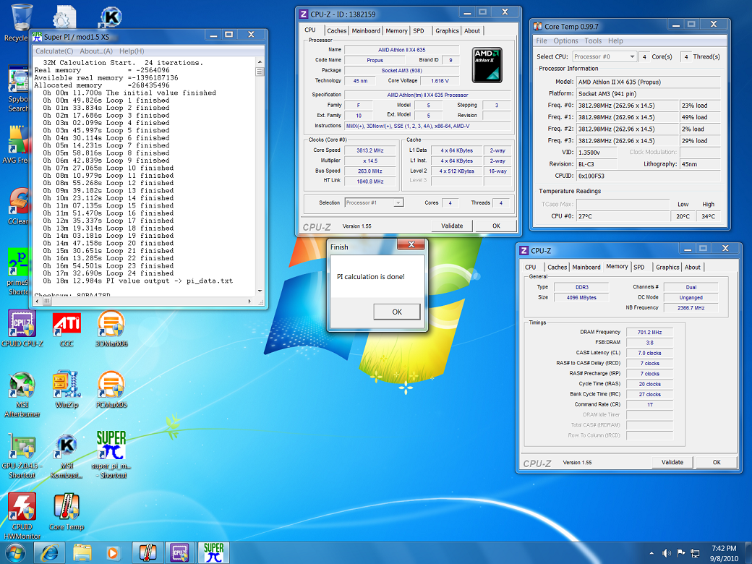Viewport: 752px width, 564px height.
Task: Open Tools menu in Core Temp
Action: [593, 40]
